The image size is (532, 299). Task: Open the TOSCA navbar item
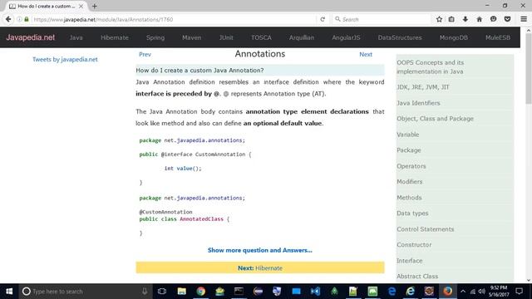261,37
